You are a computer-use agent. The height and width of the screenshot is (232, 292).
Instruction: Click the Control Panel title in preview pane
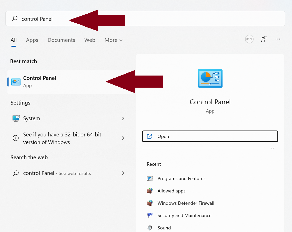[210, 102]
